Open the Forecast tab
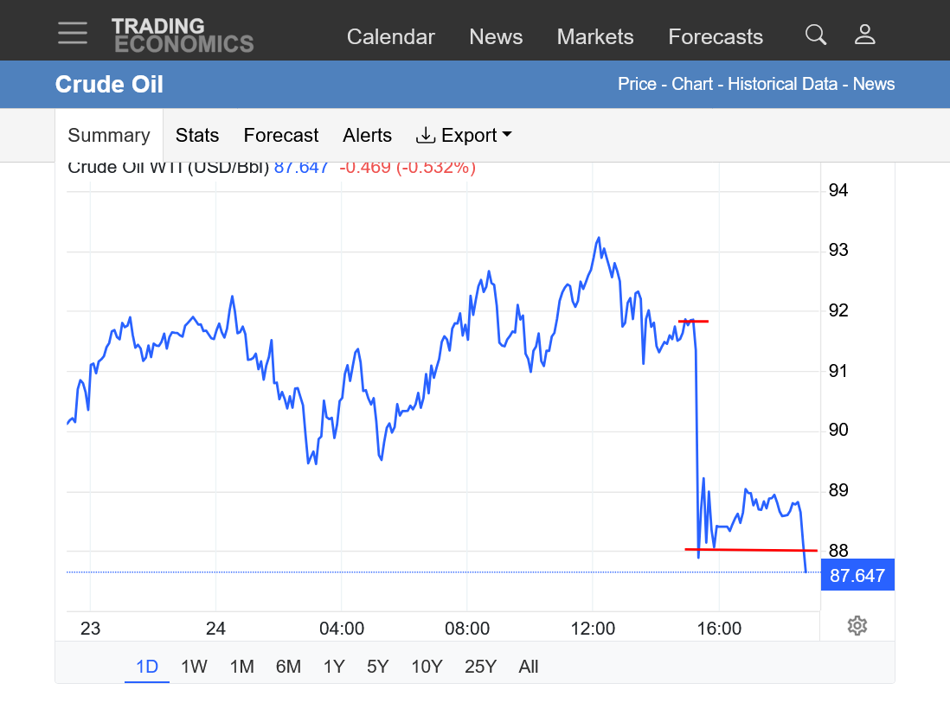 click(281, 136)
